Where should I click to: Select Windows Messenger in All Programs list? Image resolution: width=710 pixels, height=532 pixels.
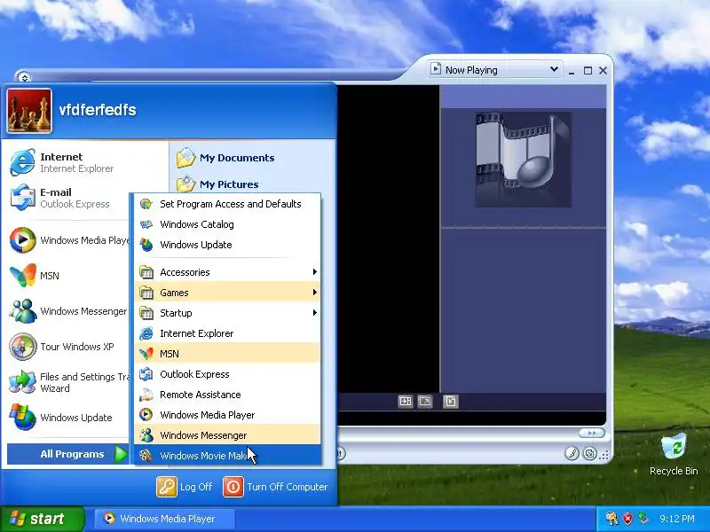[227, 435]
